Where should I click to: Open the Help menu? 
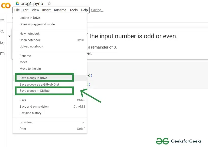84,10
